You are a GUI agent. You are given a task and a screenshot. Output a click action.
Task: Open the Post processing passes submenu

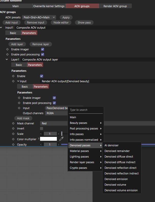click(85, 128)
